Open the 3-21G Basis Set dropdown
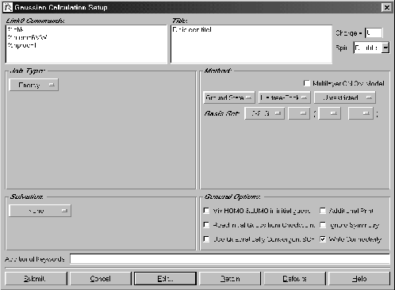Screen dimensions: 395x290 (x=265, y=113)
